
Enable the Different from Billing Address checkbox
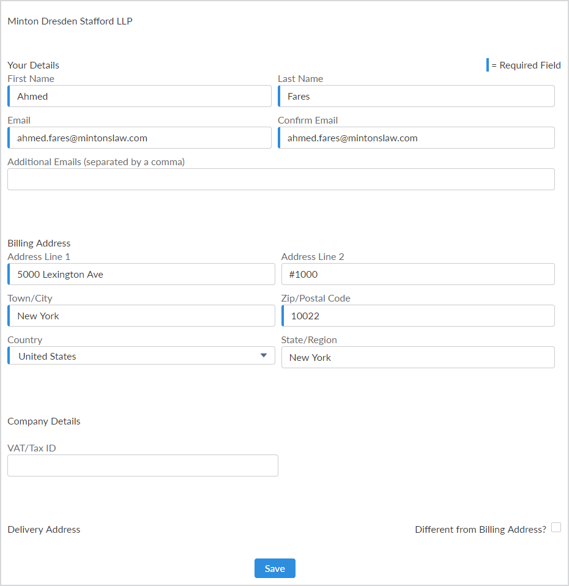(556, 527)
